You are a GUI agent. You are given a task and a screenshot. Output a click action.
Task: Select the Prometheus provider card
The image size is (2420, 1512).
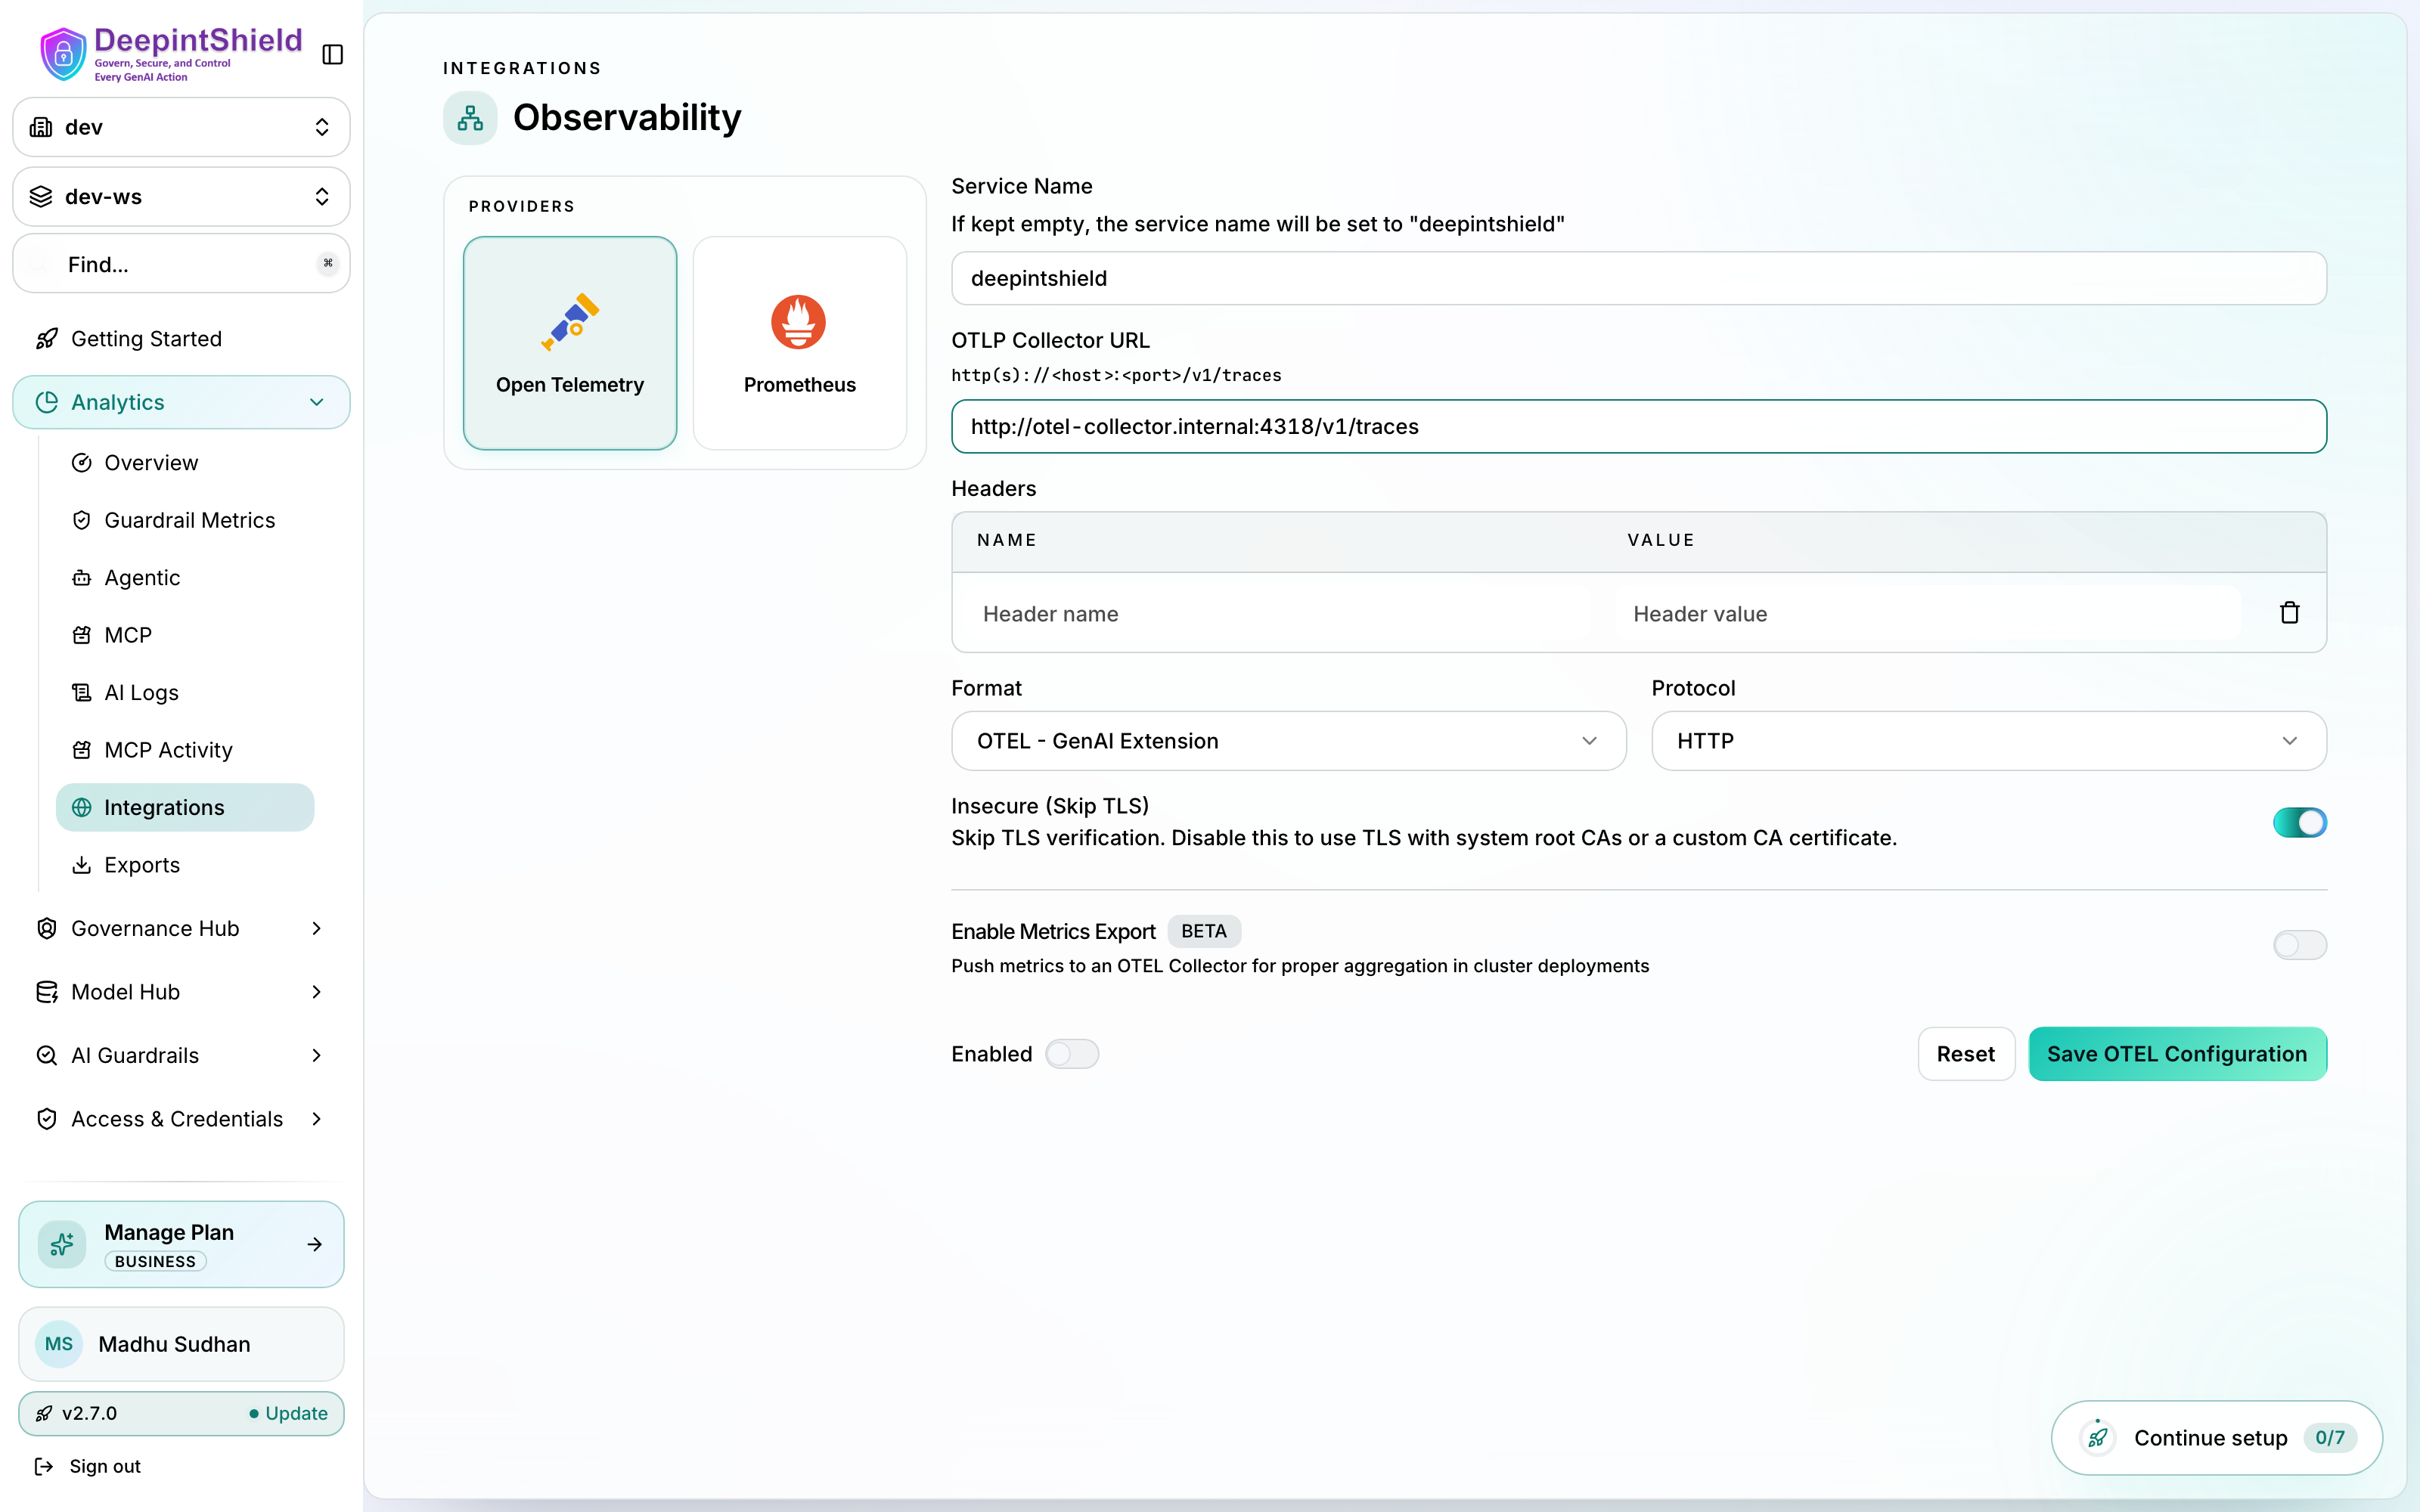tap(800, 343)
